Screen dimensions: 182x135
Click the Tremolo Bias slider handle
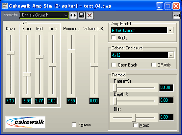(134, 118)
